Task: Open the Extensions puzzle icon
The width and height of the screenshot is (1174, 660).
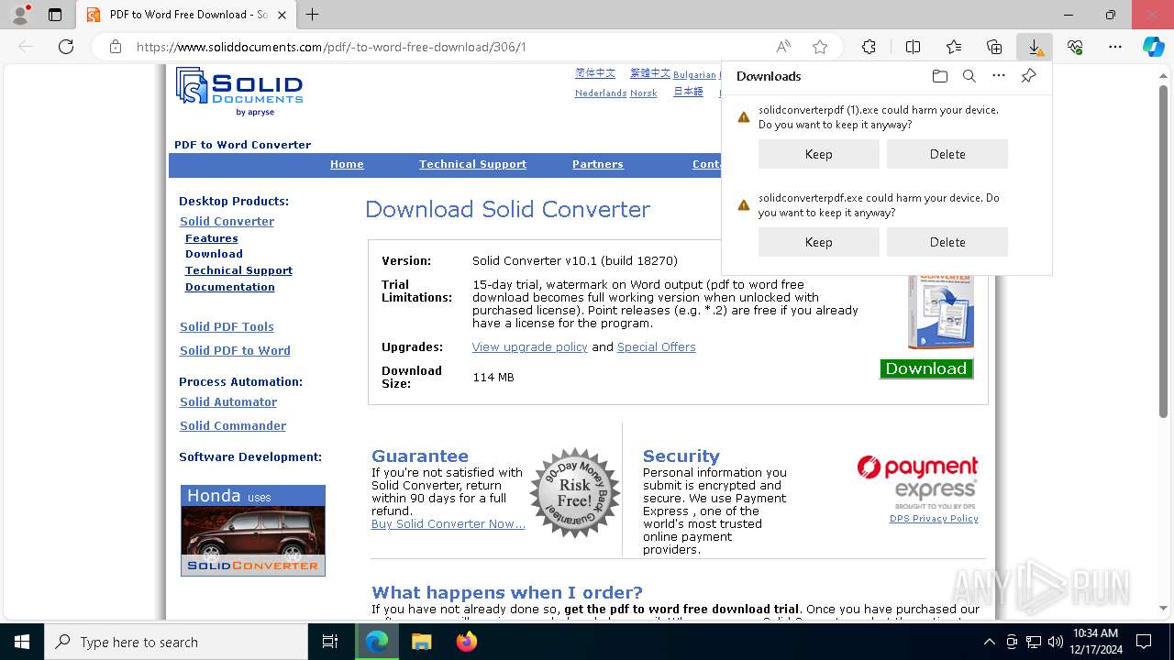Action: (x=869, y=47)
